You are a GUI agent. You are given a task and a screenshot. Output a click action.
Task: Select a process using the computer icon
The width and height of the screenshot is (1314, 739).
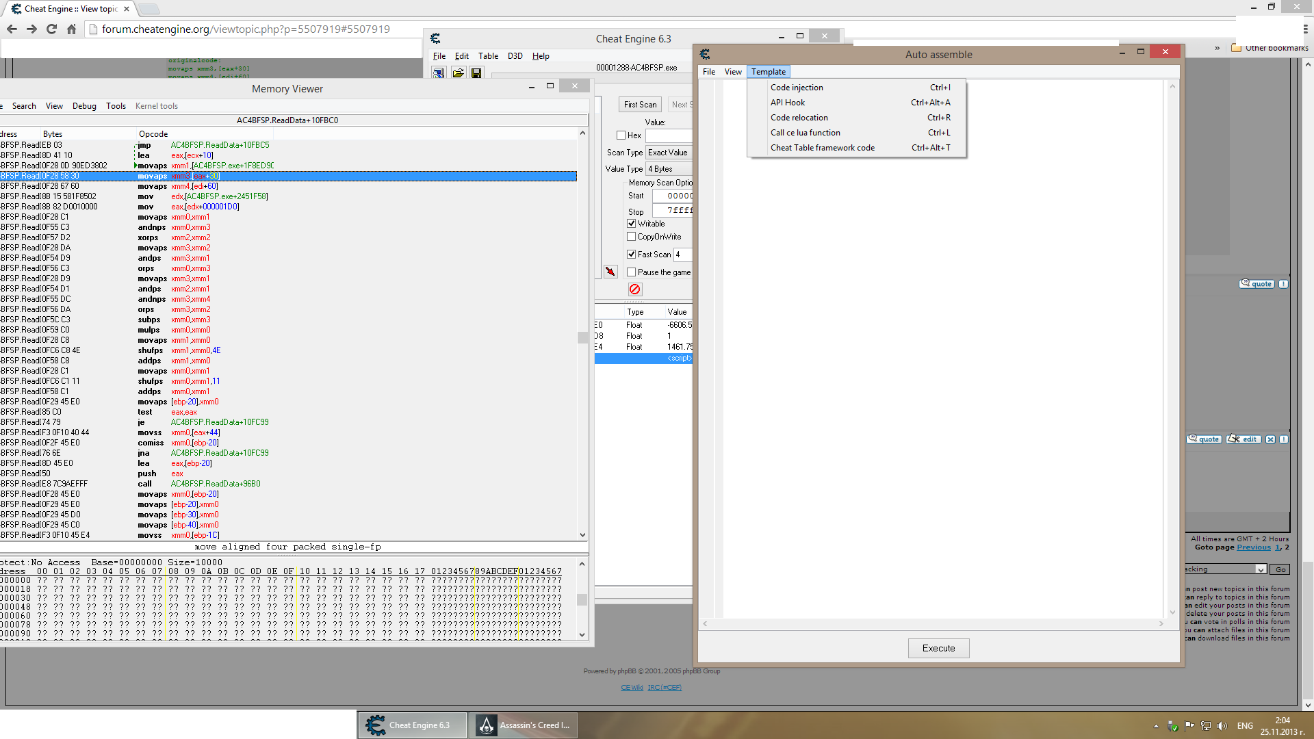(439, 73)
